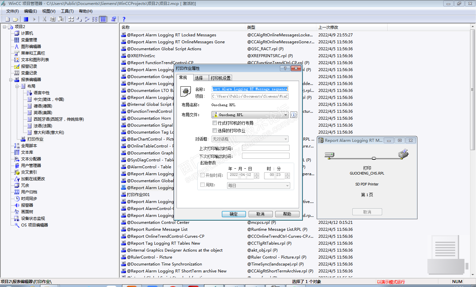
Task: Collapse the 项目2 root tree node
Action: 5,26
